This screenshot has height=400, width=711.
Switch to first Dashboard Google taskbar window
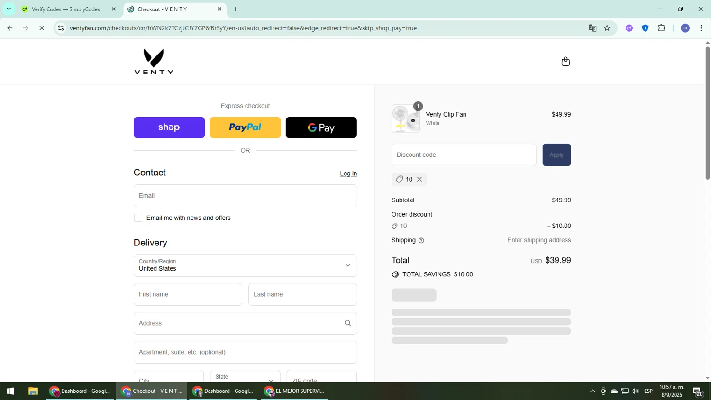(x=80, y=391)
